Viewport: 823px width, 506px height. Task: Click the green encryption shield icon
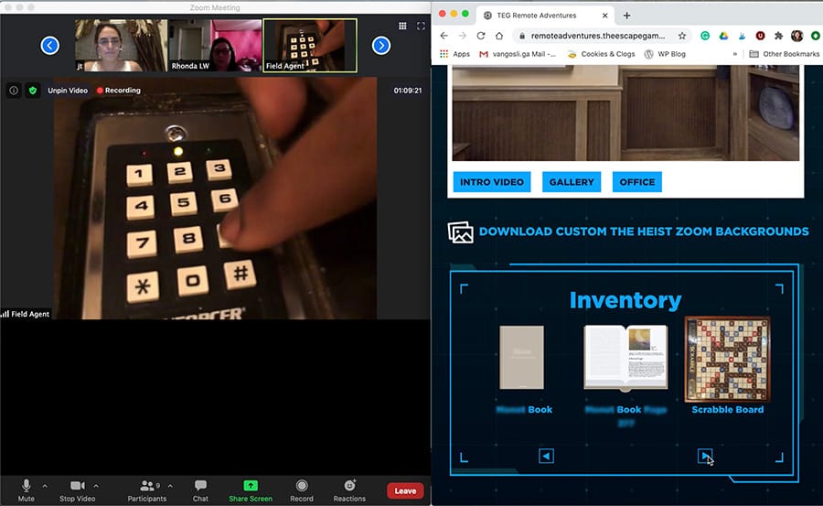pos(33,91)
